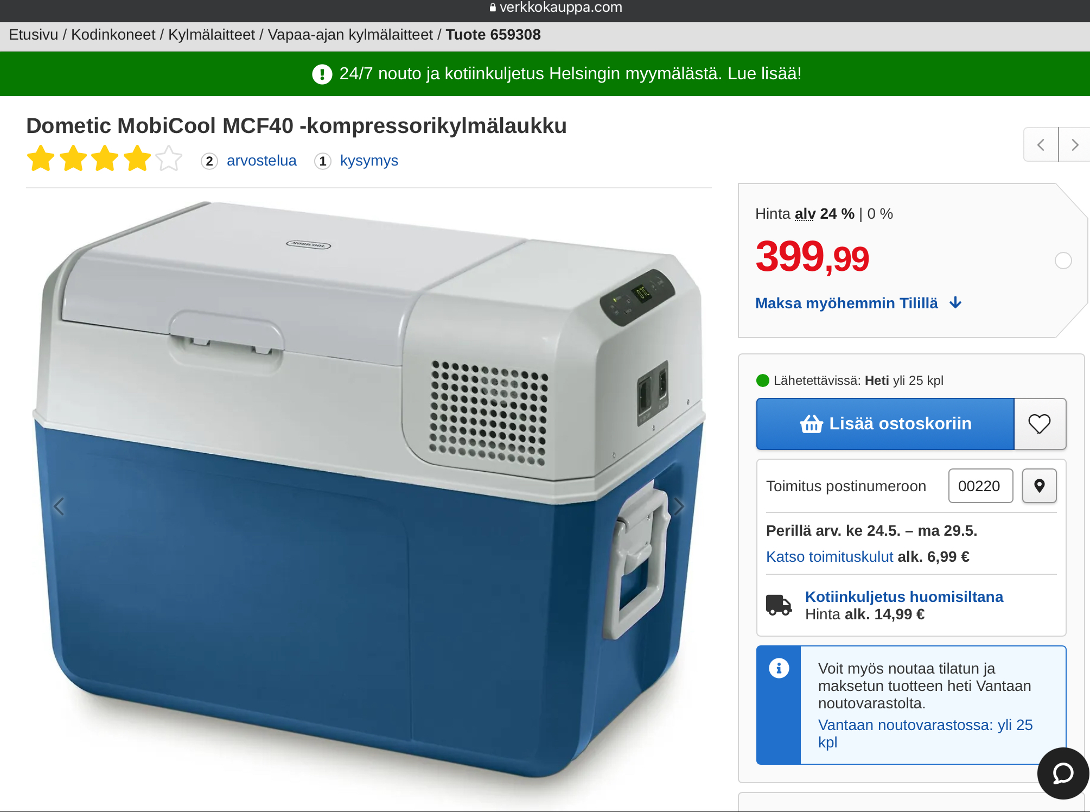Click Lisää ostoskoriin button
This screenshot has height=812, width=1090.
point(885,424)
